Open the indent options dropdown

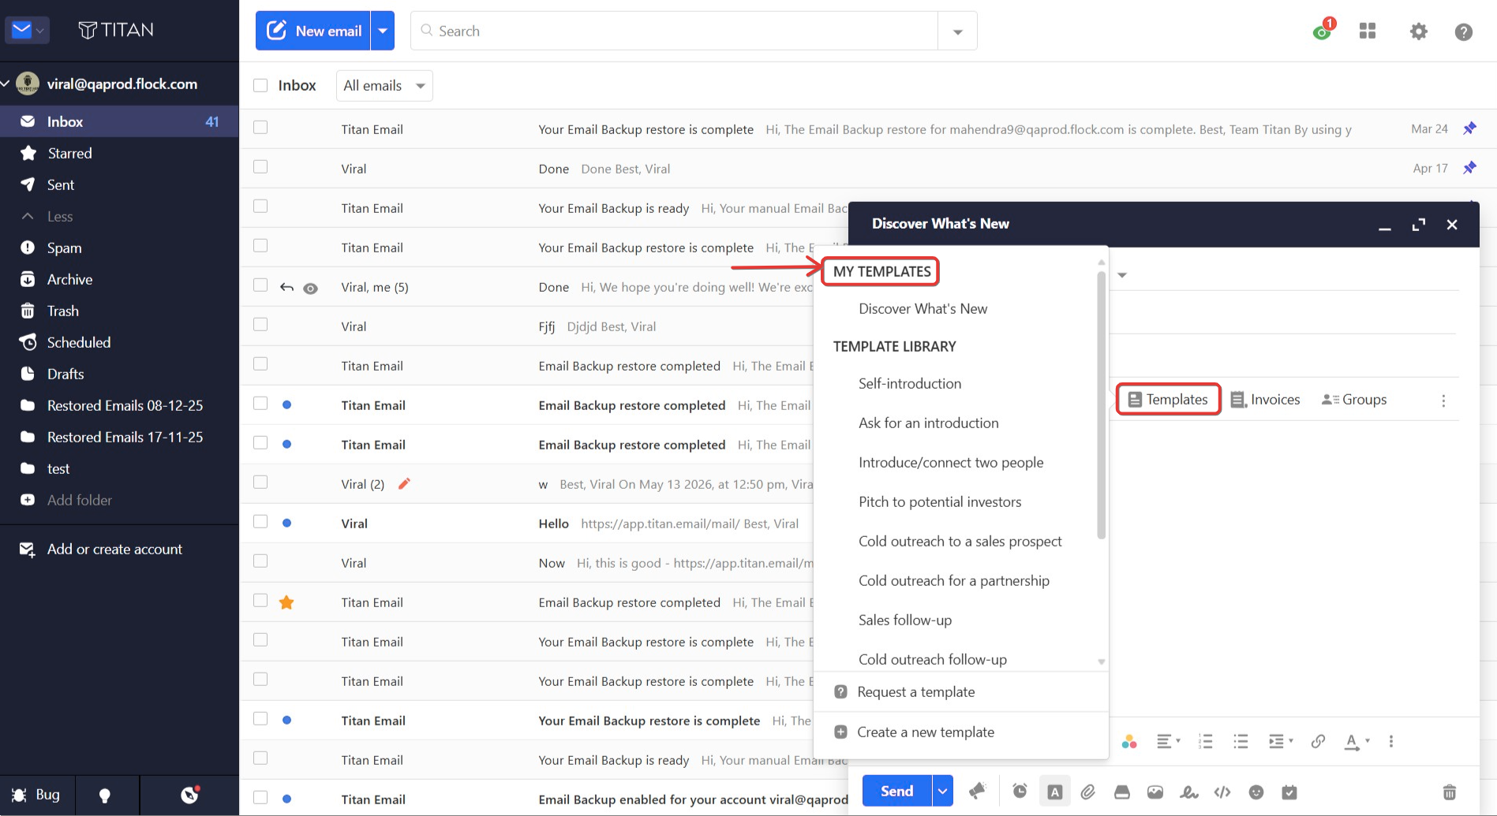tap(1280, 741)
